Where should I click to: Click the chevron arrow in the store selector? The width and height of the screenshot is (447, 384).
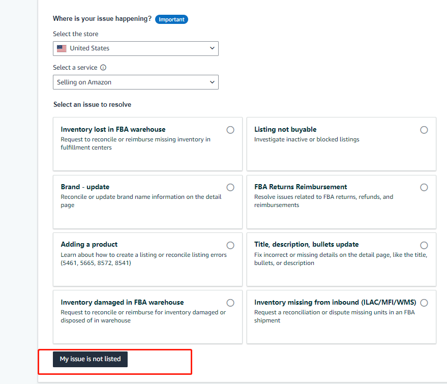[x=212, y=48]
